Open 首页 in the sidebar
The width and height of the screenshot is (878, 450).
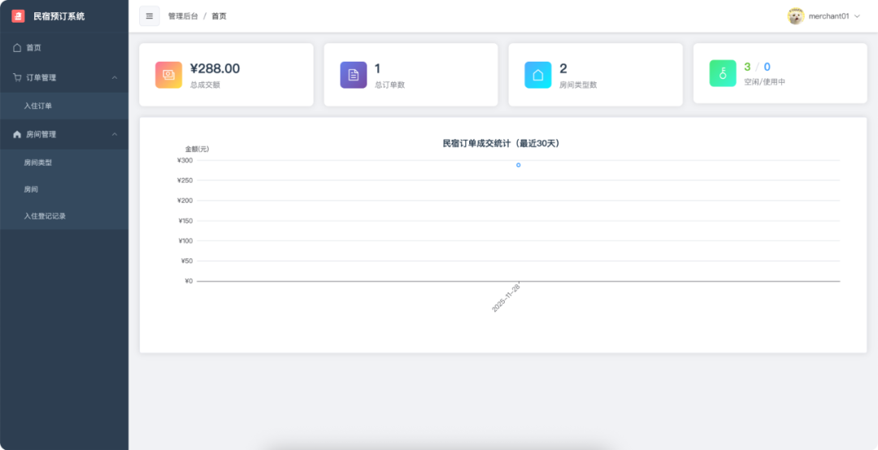pyautogui.click(x=64, y=48)
